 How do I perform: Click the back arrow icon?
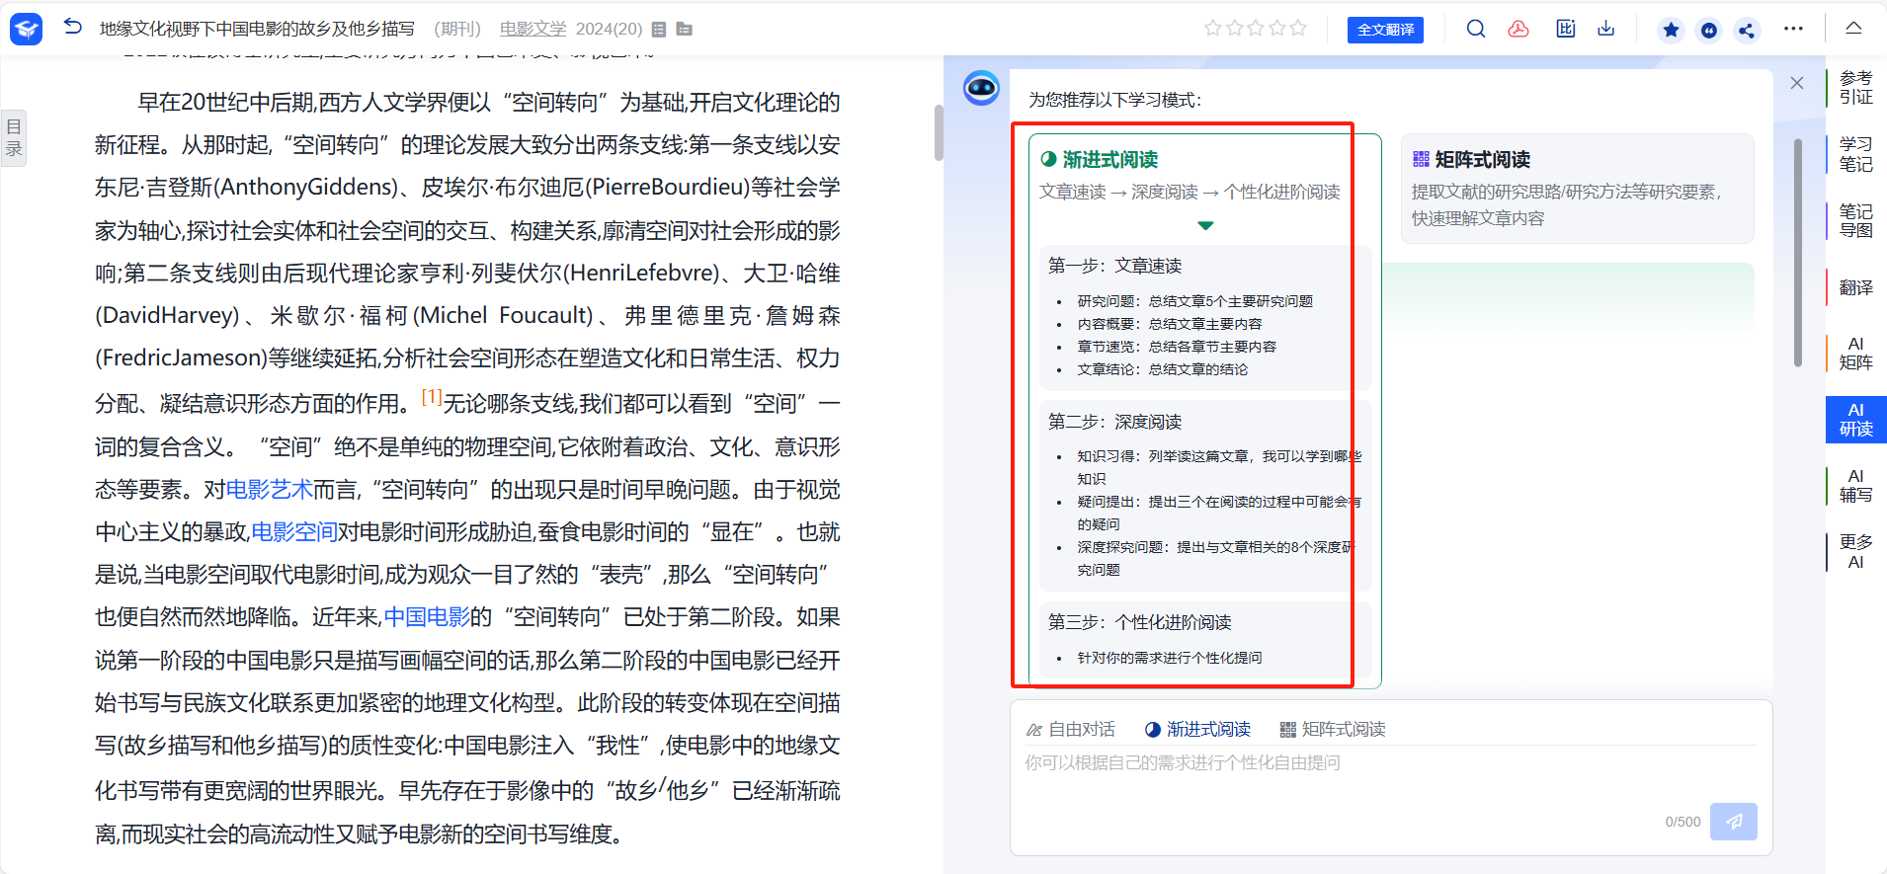pyautogui.click(x=72, y=28)
